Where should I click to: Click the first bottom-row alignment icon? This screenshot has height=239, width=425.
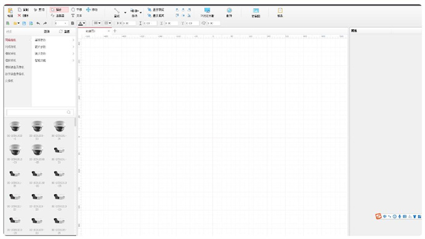pos(177,16)
